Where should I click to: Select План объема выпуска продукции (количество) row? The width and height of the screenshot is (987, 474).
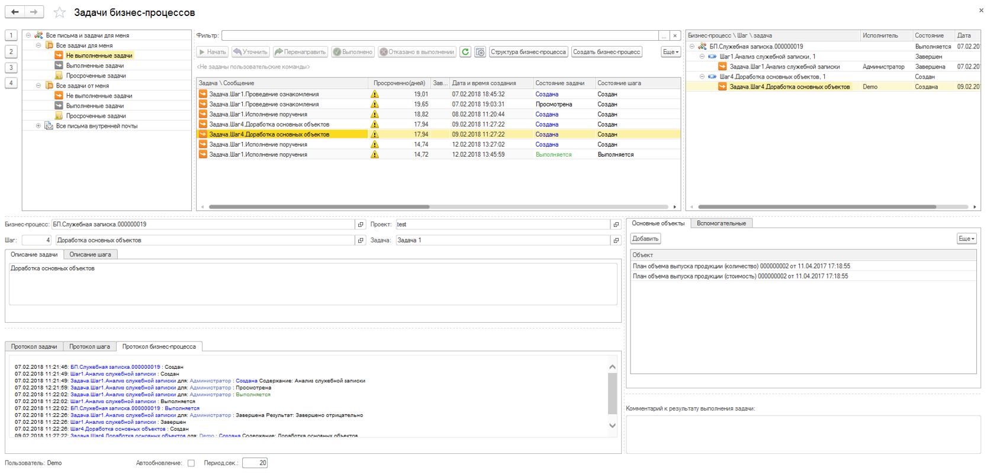tap(803, 266)
